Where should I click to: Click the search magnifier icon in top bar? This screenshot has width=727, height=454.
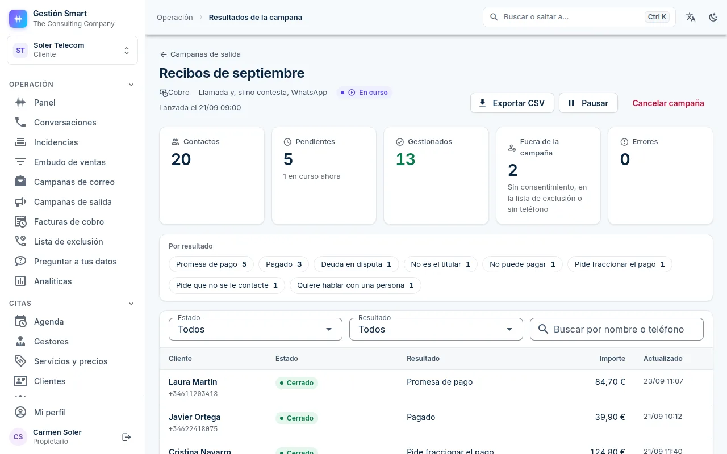point(494,17)
